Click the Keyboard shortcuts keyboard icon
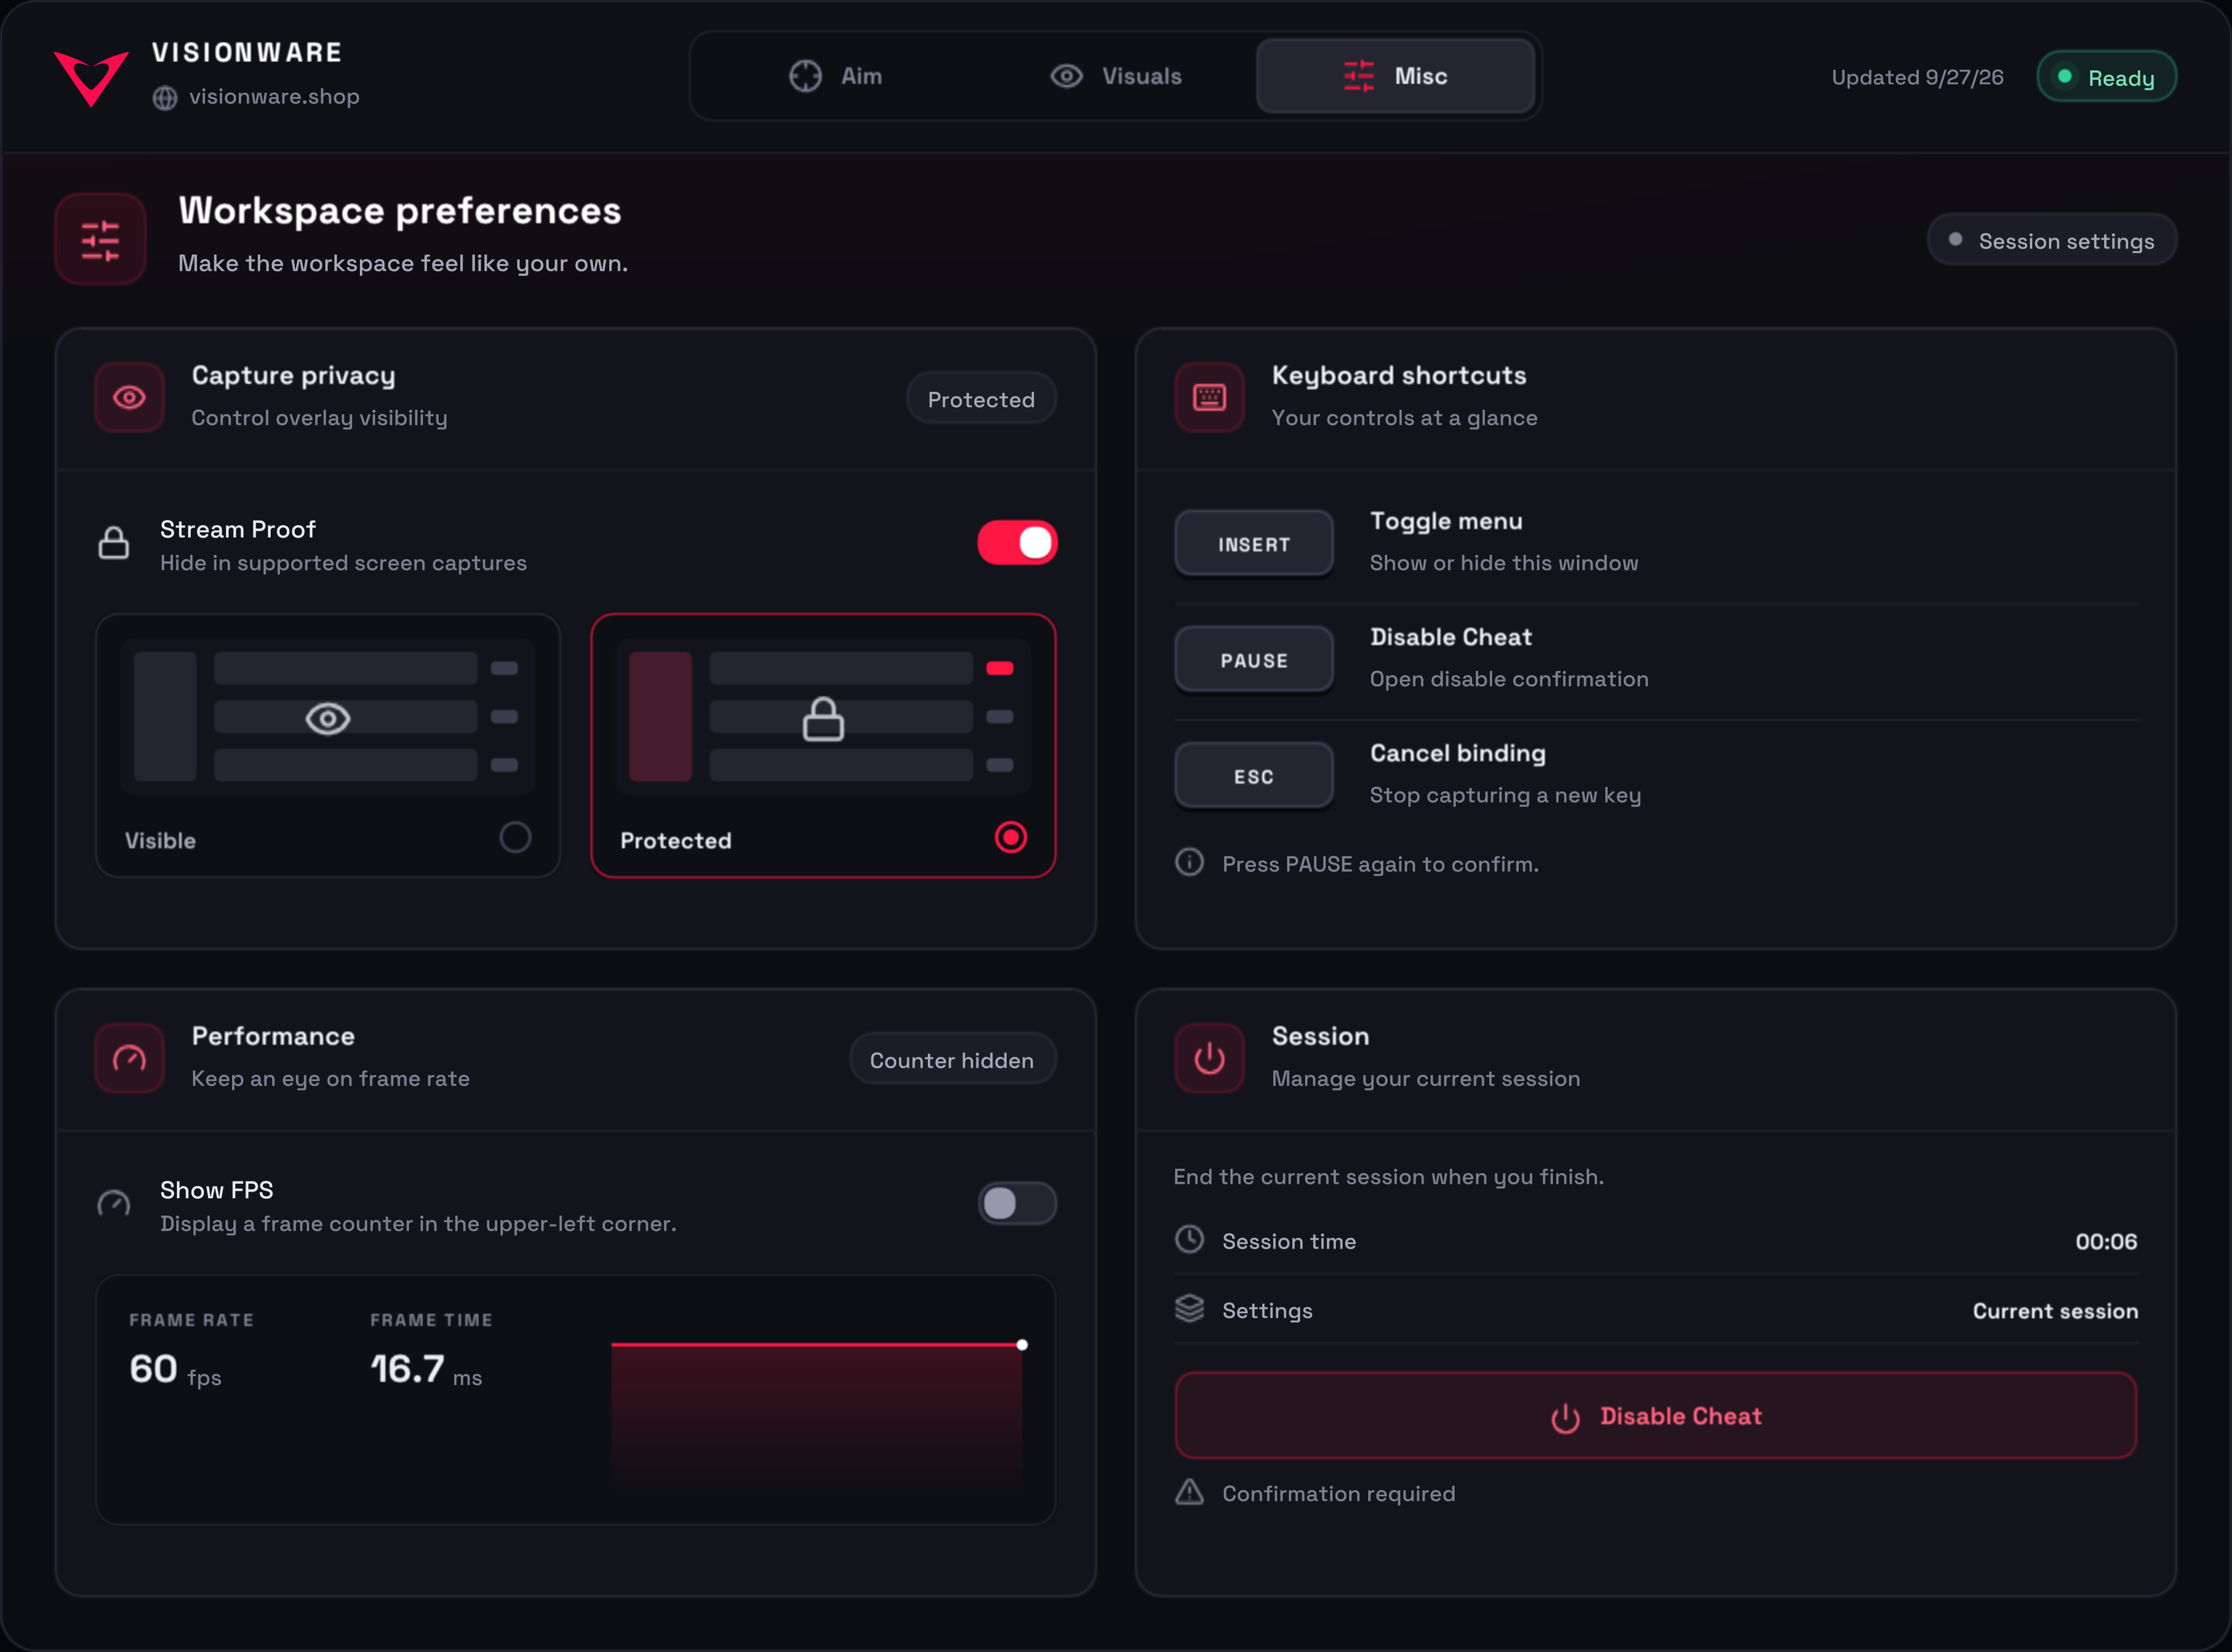This screenshot has width=2232, height=1652. click(x=1209, y=398)
